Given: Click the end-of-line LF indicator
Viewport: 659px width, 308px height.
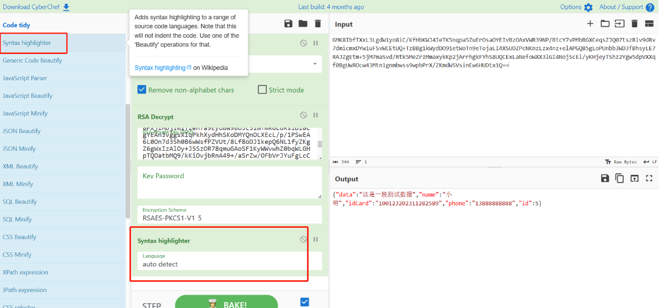Looking at the screenshot, I should (649, 161).
